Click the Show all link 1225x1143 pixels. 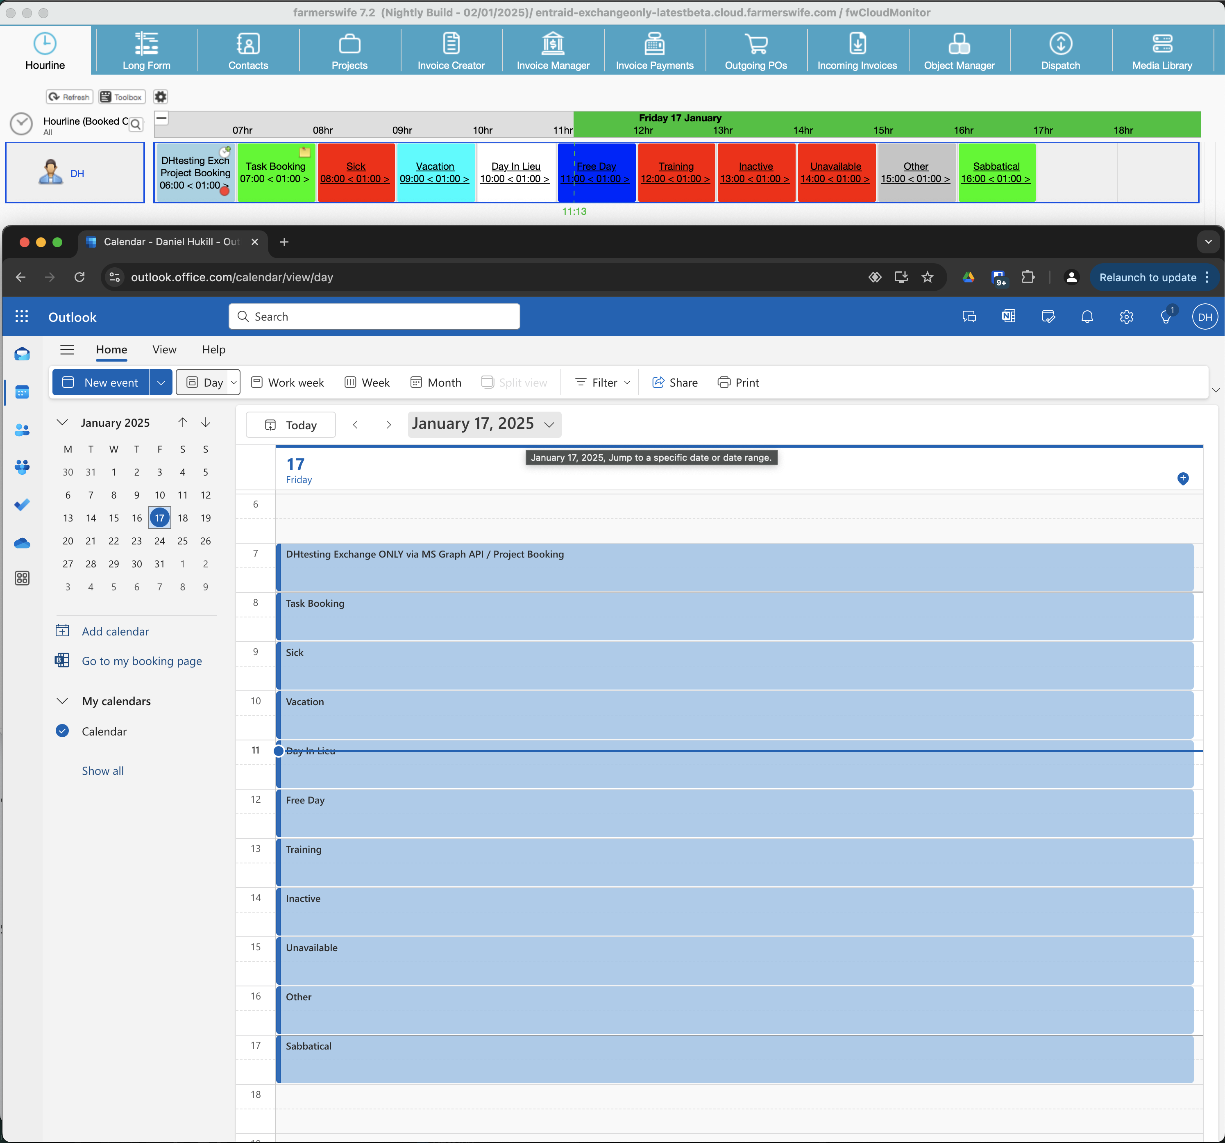[x=103, y=771]
